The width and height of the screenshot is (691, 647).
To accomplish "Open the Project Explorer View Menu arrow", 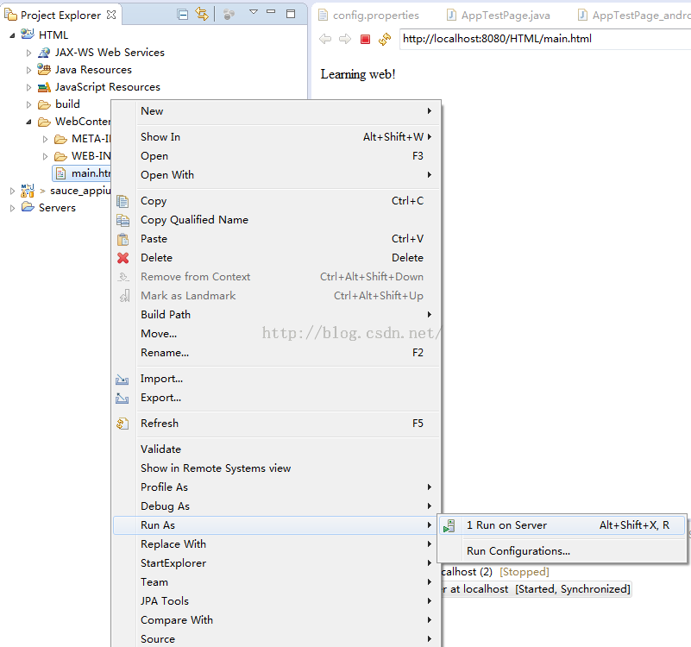I will pos(253,13).
